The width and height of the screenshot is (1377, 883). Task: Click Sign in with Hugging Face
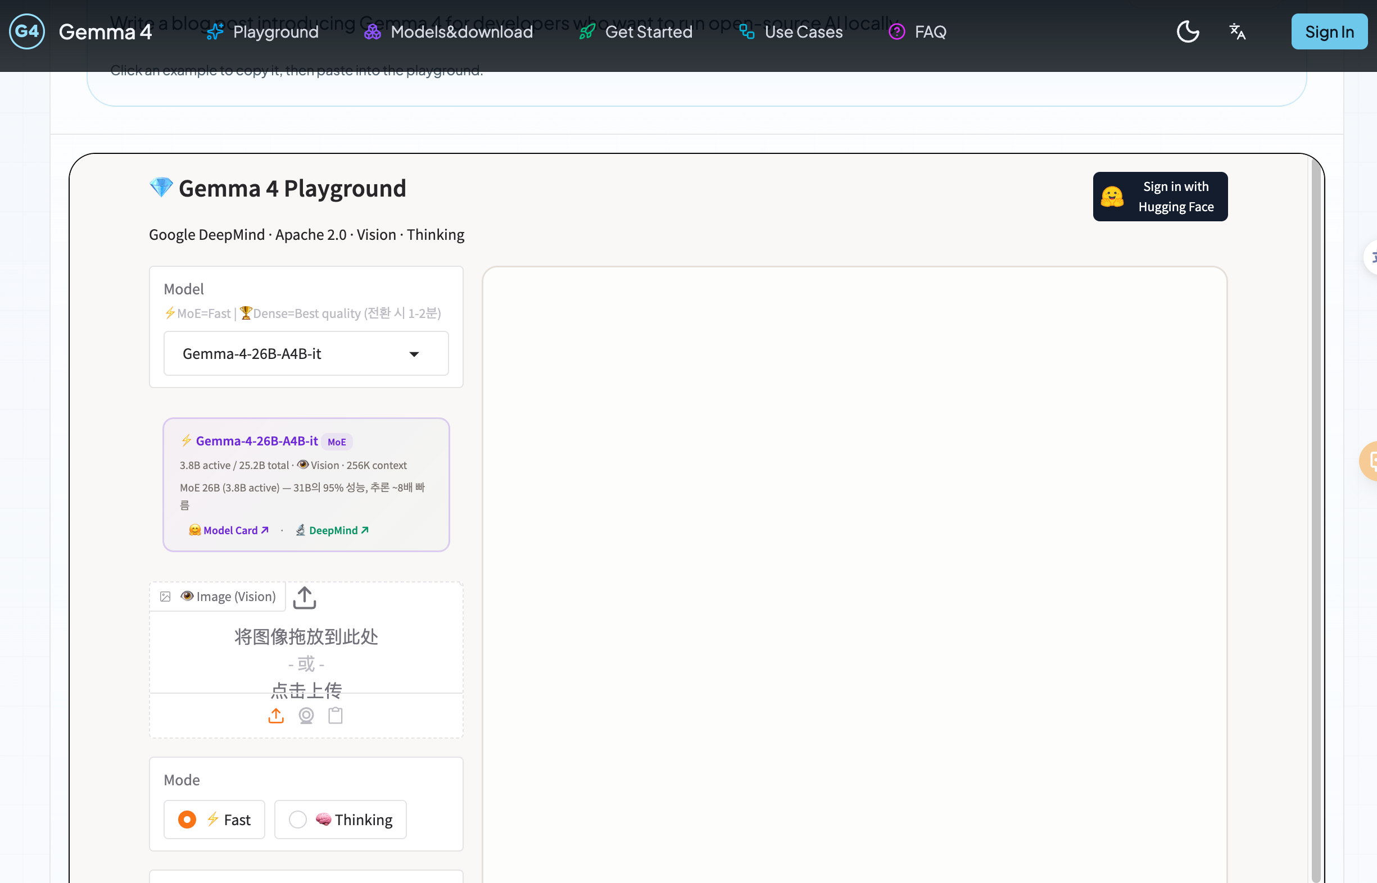[x=1160, y=197]
